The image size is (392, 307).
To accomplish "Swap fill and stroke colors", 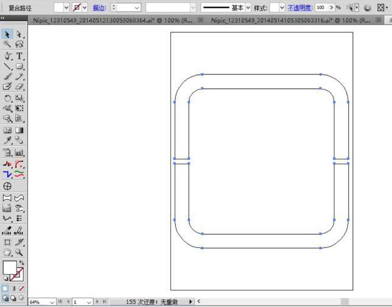I will pyautogui.click(x=22, y=263).
